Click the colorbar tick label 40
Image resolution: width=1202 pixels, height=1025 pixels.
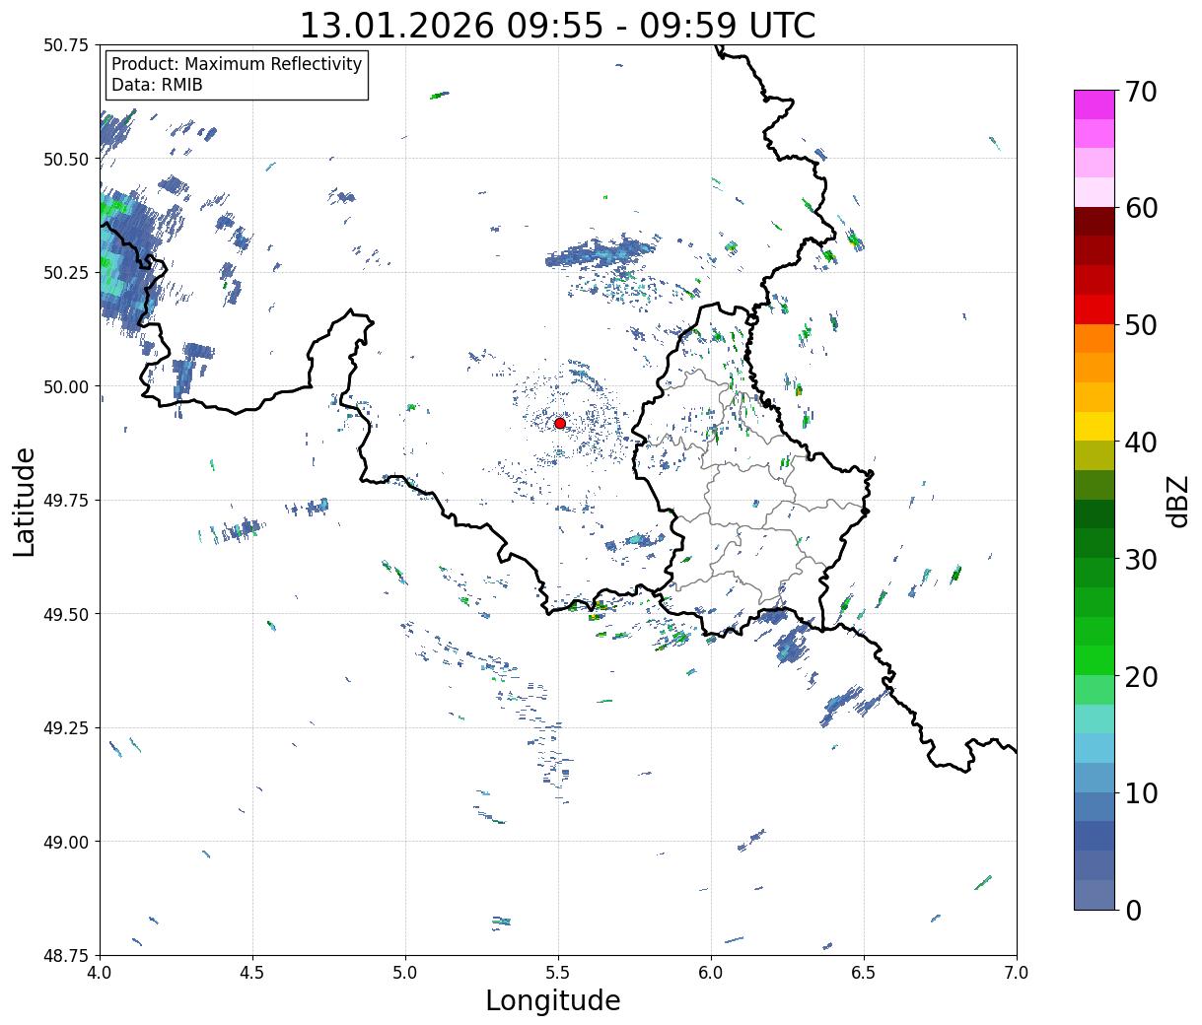click(1140, 442)
